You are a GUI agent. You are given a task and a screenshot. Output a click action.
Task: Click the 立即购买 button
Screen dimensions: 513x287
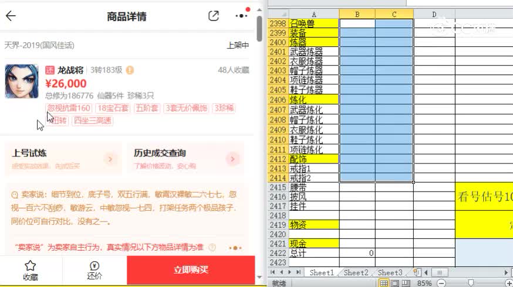191,269
